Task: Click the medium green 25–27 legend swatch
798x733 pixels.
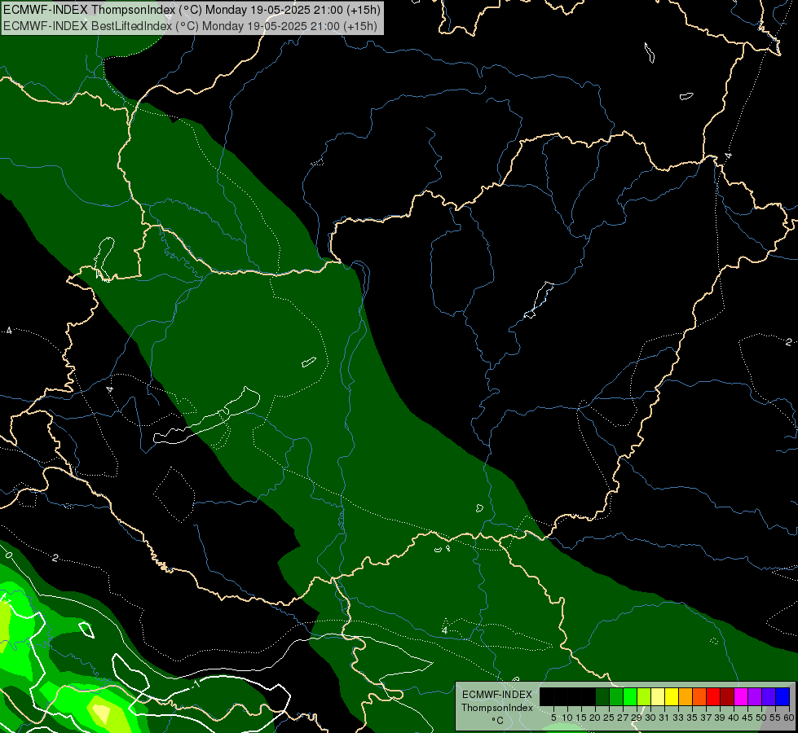Action: (616, 696)
